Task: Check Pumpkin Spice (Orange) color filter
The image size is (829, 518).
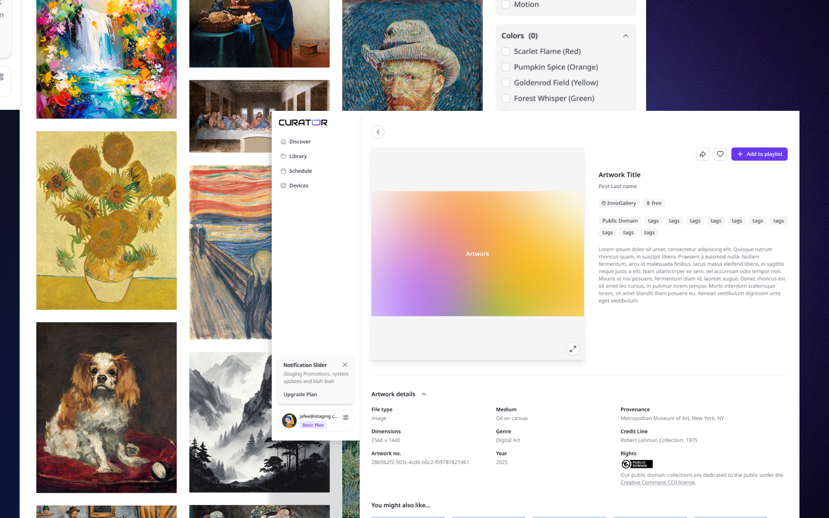Action: (506, 67)
